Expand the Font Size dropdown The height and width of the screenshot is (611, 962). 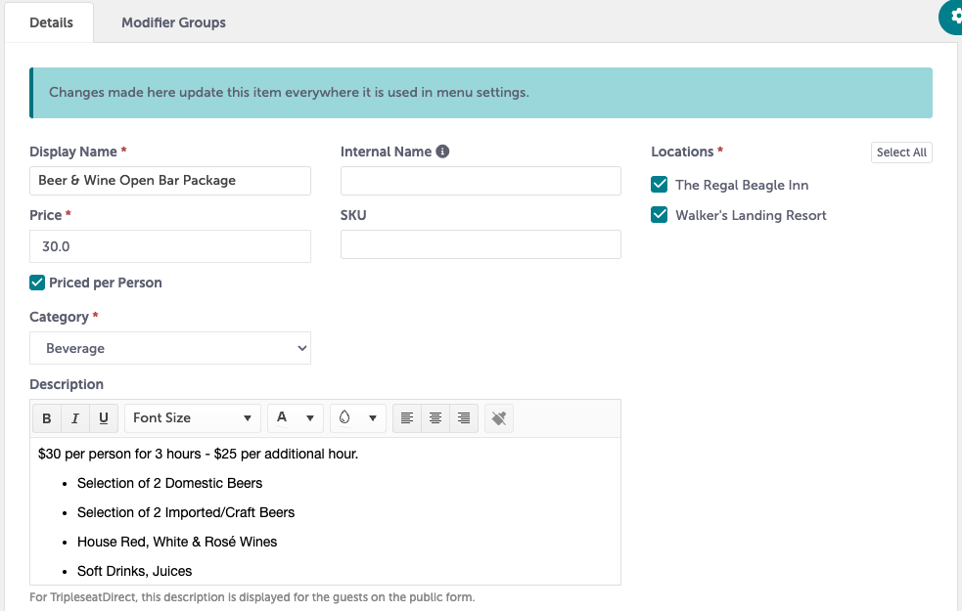point(193,418)
